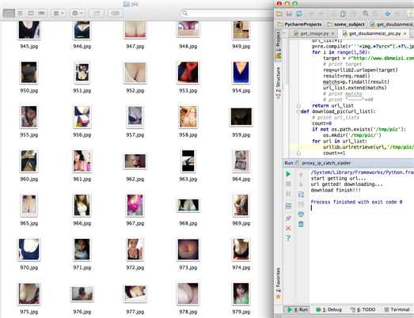Click the stop process icon in Run panel
The height and width of the screenshot is (318, 414).
288,184
